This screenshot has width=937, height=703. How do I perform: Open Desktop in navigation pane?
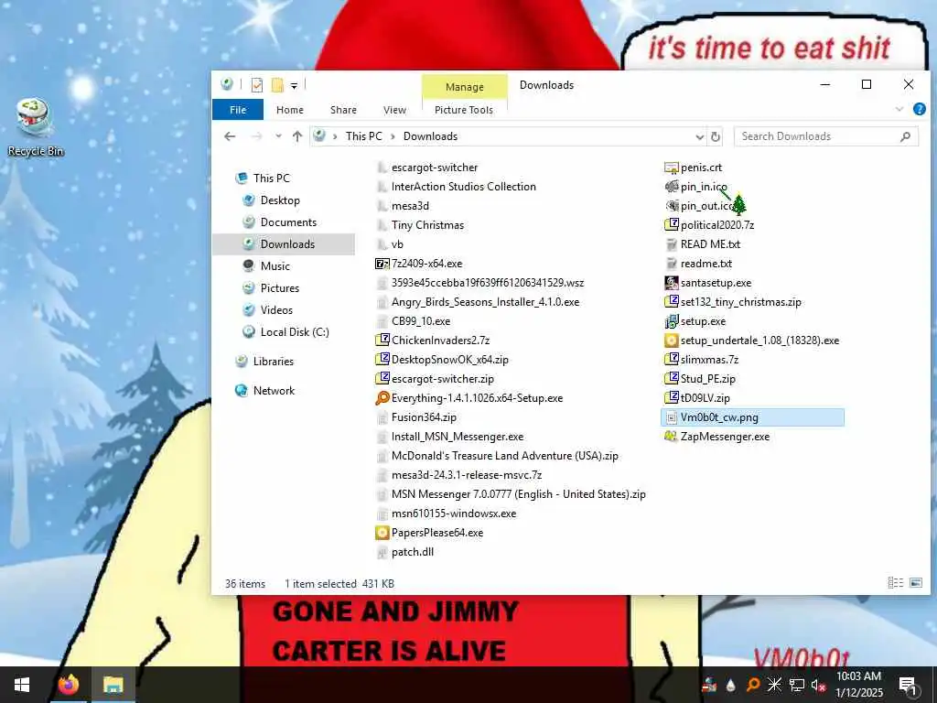click(280, 200)
